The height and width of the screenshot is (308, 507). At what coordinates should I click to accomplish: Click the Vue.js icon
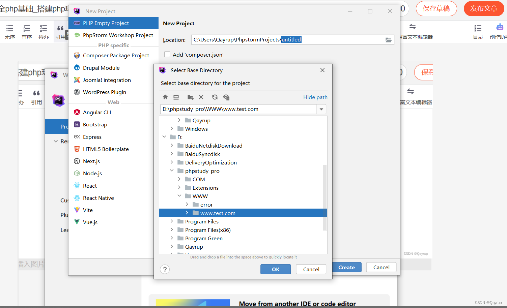[x=77, y=222]
